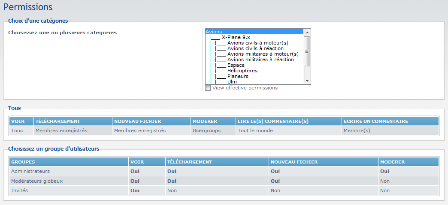
Task: Click the category list scroll down arrow
Action: pos(307,81)
